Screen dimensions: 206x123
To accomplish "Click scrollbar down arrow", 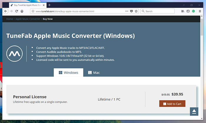I will pos(202,118).
